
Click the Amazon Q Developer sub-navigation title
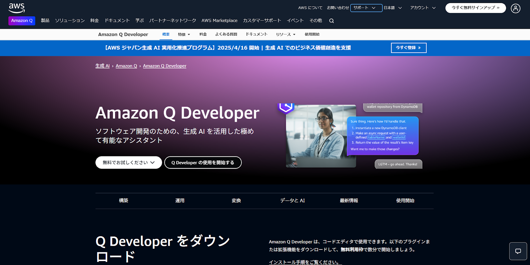[123, 34]
